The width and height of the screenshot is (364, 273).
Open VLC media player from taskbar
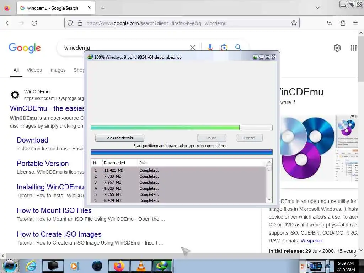click(x=141, y=266)
